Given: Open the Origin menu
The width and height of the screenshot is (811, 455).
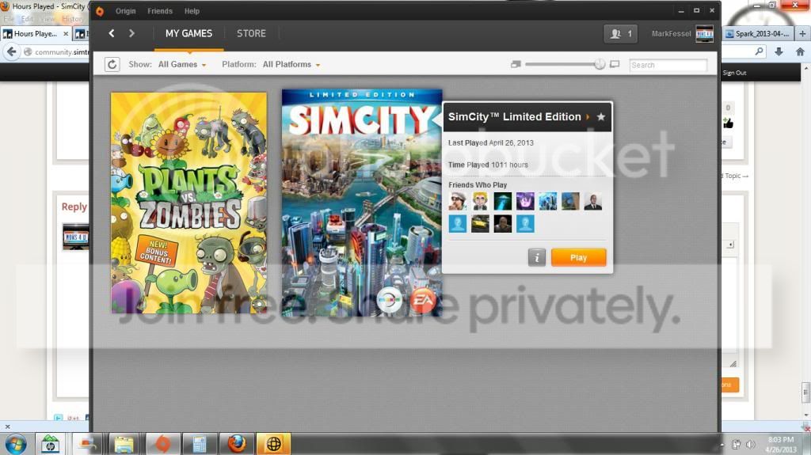Looking at the screenshot, I should pyautogui.click(x=126, y=11).
